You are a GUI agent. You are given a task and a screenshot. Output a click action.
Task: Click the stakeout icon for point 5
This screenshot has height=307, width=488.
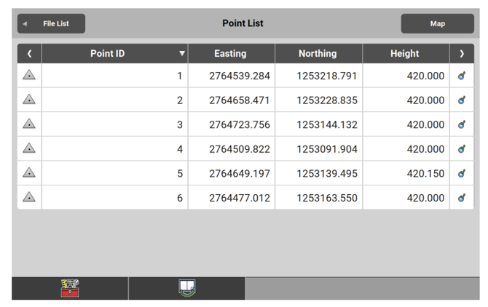tap(462, 173)
